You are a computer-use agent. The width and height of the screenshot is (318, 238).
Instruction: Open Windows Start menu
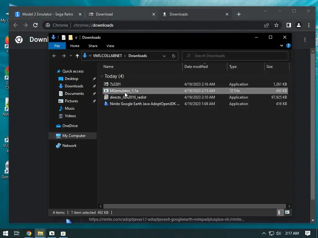[x=6, y=233]
